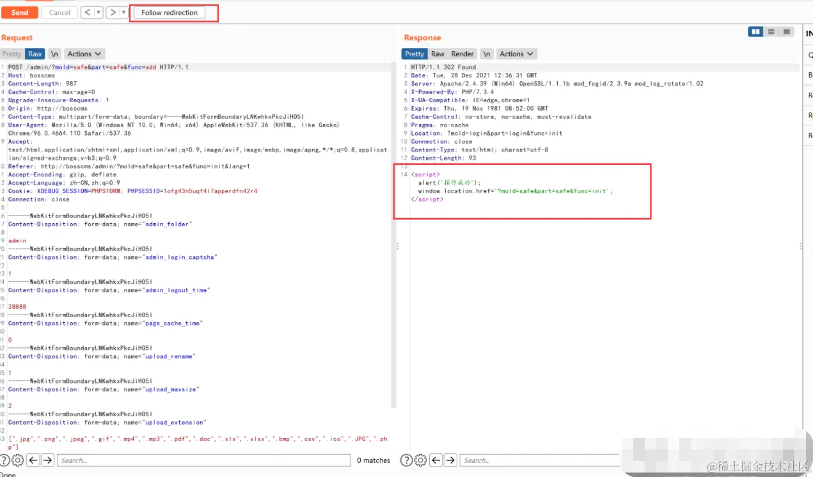Screen dimensions: 813x477
Task: Click the window.location.href script line
Action: (515, 191)
